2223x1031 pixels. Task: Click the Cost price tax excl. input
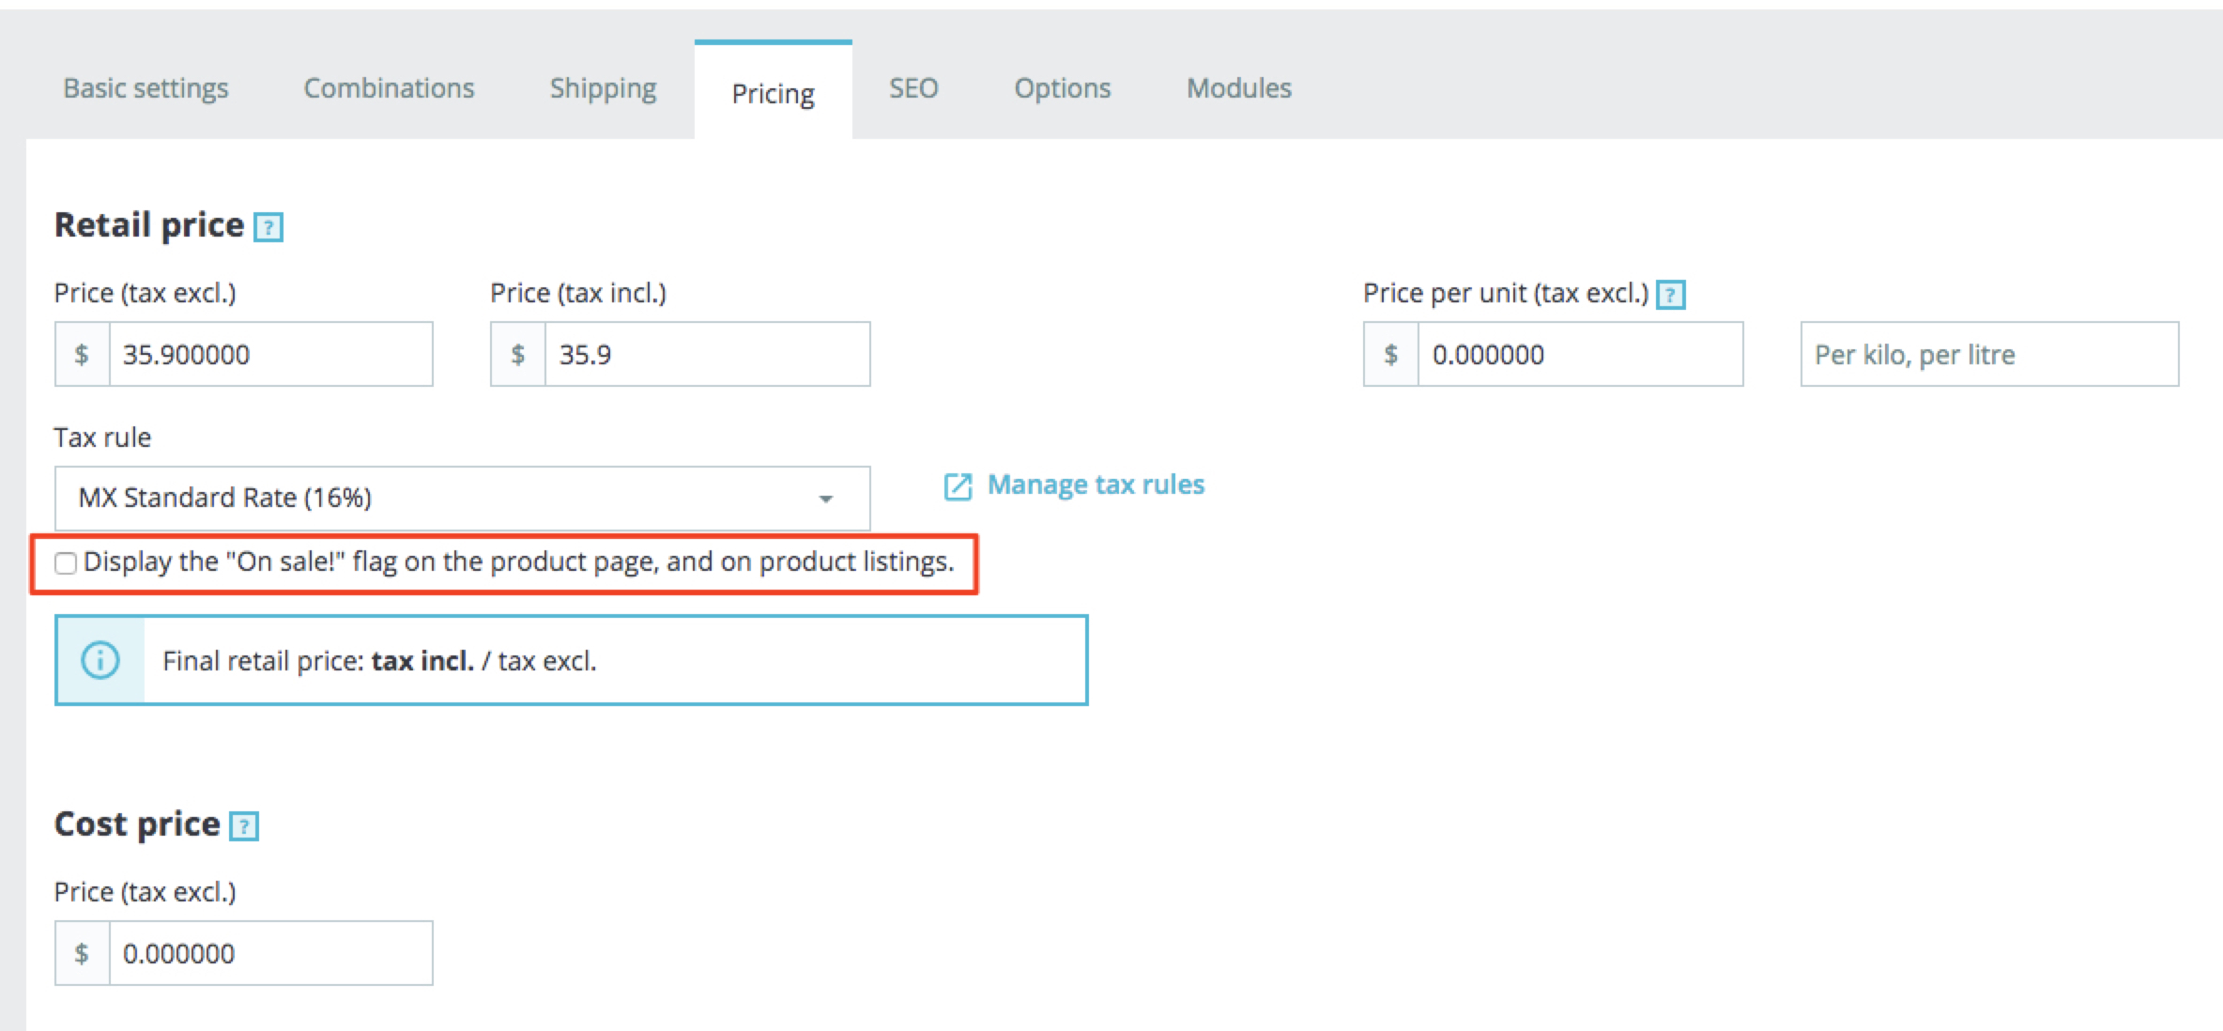(269, 953)
